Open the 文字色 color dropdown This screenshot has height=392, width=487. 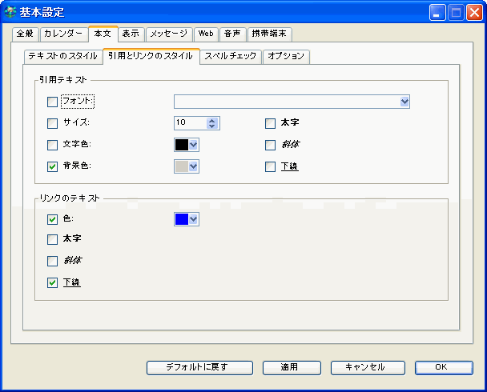pyautogui.click(x=193, y=145)
